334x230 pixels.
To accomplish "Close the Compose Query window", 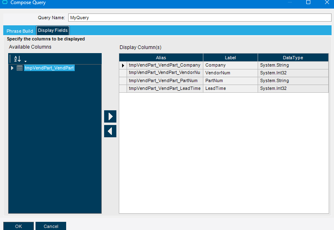I will pos(327,2).
